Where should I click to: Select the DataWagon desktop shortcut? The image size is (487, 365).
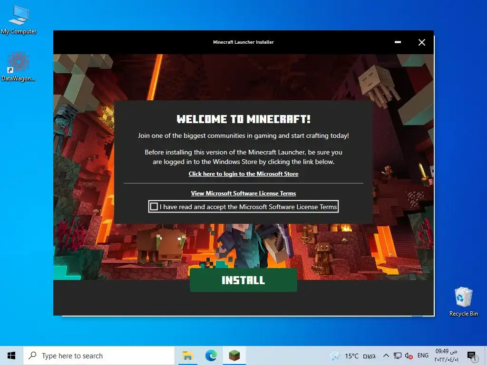19,67
